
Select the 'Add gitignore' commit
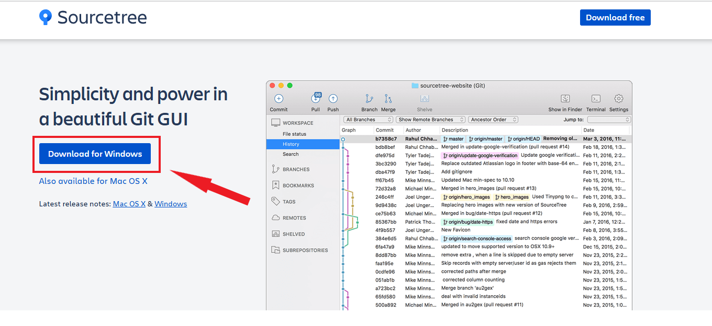coord(486,172)
